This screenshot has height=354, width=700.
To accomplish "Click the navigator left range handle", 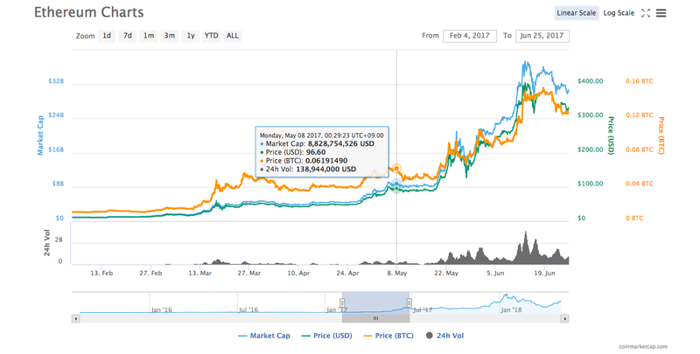I will click(x=342, y=303).
